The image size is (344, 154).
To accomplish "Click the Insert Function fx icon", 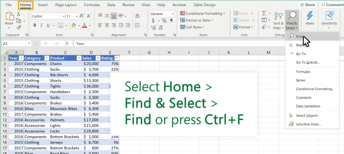I will [67, 43].
